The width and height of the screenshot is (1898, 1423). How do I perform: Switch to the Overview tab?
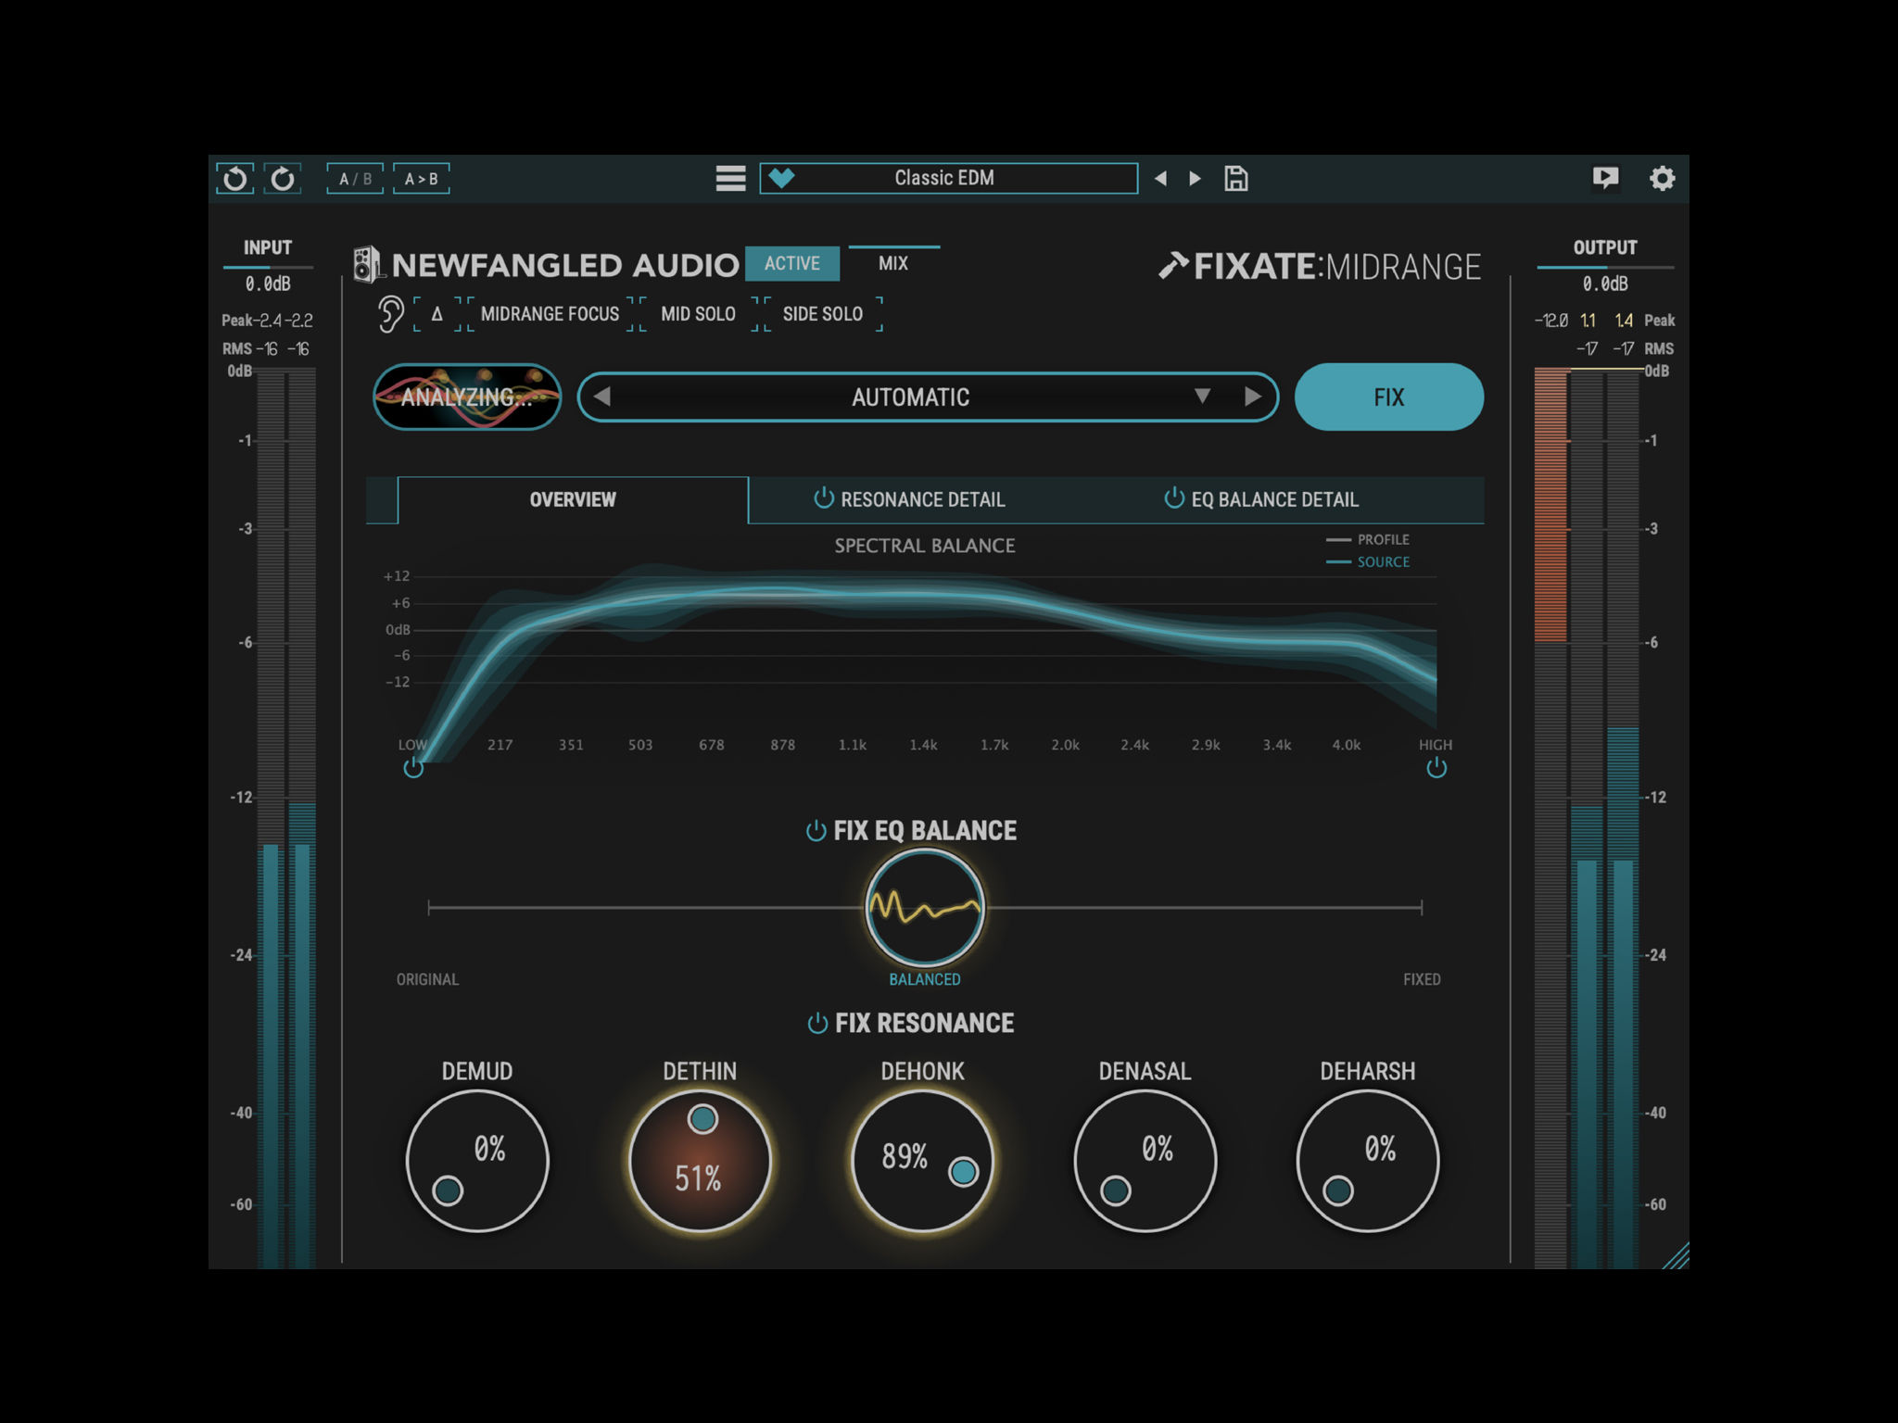(573, 499)
